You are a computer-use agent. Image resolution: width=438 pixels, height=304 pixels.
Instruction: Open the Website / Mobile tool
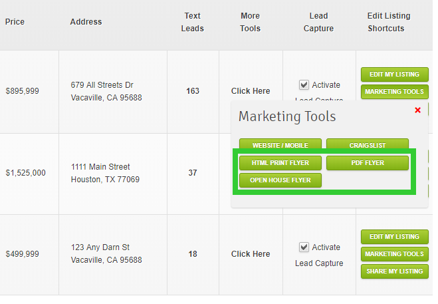[280, 144]
